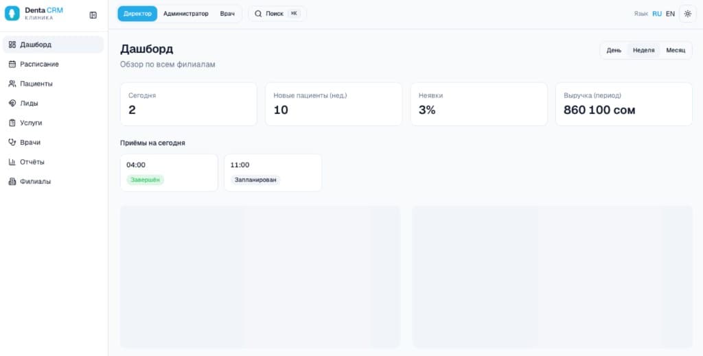Click the Denta CRM tooth logo icon

click(x=12, y=14)
